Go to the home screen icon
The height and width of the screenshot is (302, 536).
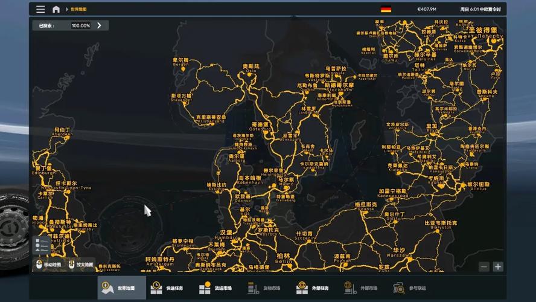point(56,9)
